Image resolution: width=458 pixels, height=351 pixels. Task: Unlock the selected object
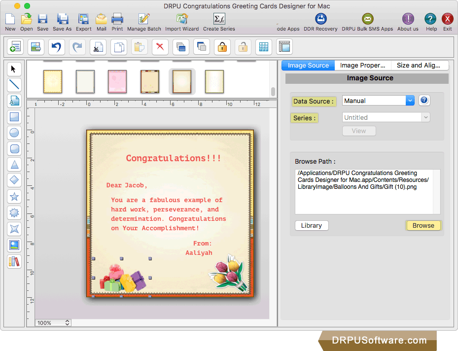point(243,47)
